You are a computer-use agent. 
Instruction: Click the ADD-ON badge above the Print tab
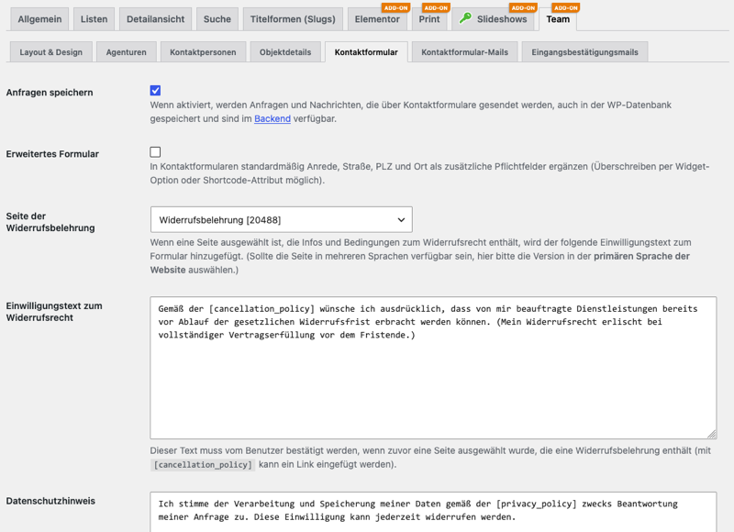point(436,8)
